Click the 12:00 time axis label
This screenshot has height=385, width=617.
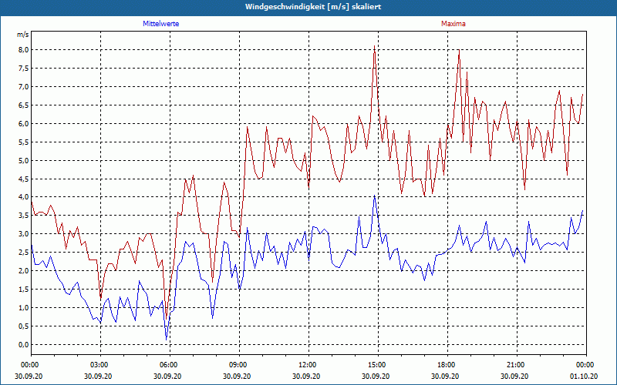[308, 365]
